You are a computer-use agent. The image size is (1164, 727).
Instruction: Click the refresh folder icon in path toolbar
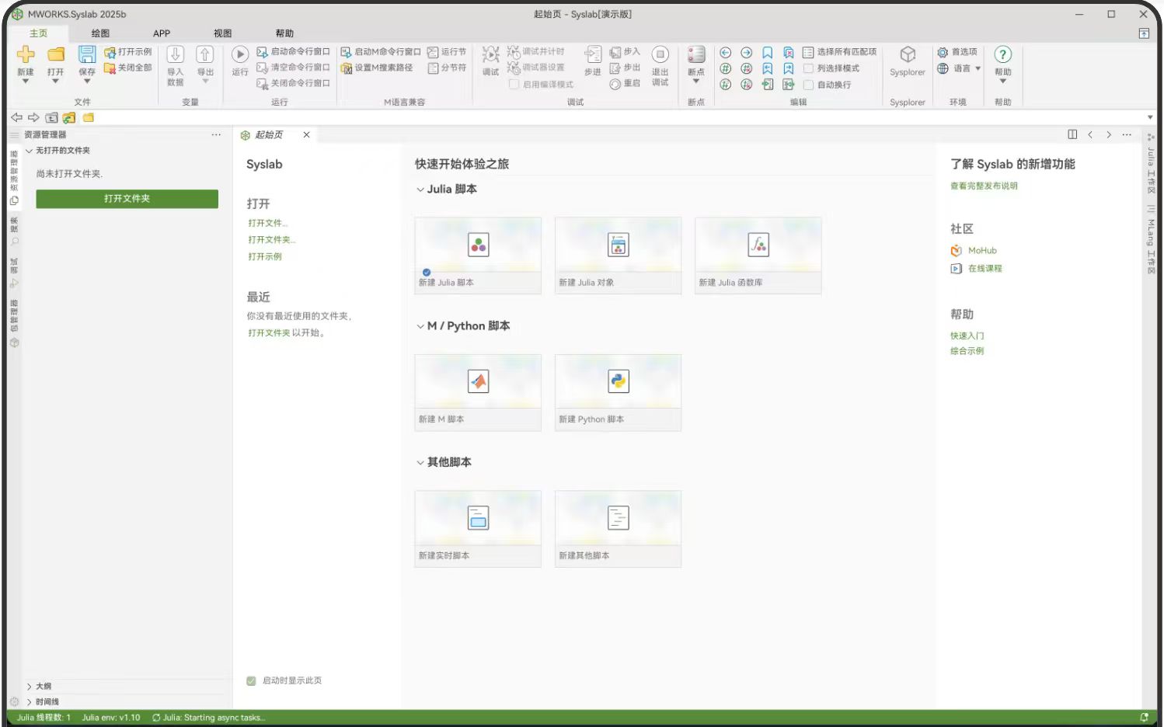(x=69, y=118)
